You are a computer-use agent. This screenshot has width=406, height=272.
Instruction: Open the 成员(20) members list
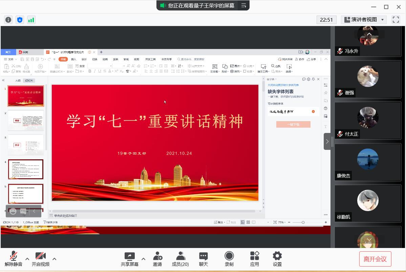coord(180,259)
